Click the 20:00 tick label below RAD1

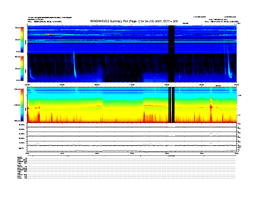tap(202, 85)
